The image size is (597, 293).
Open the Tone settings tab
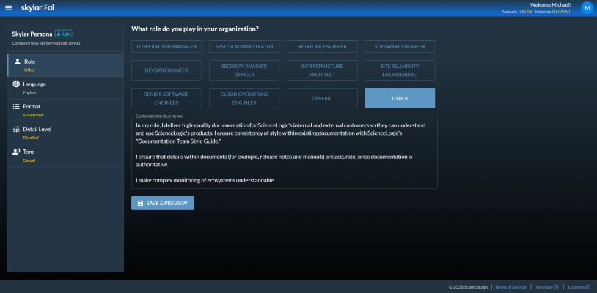pyautogui.click(x=65, y=155)
